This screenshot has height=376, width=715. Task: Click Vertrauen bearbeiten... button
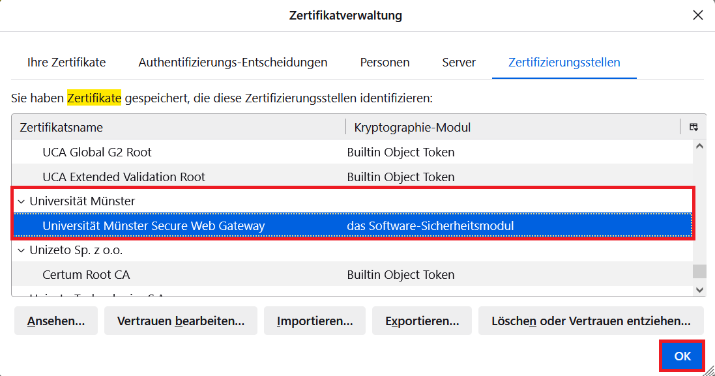(181, 321)
